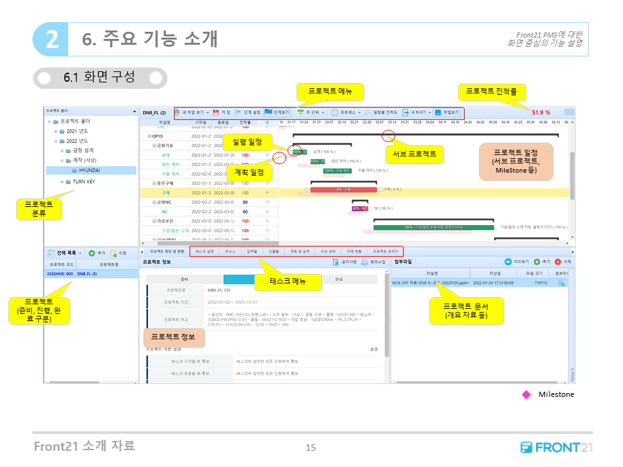This screenshot has height=467, width=623.
Task: Collapse the 2022 년도 folder node
Action: (x=56, y=141)
